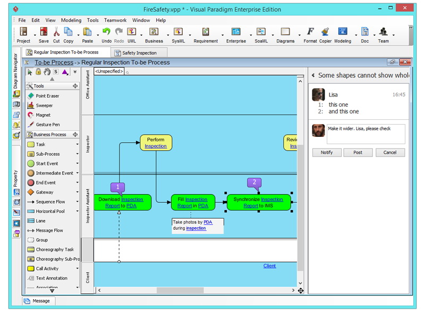The width and height of the screenshot is (425, 313).
Task: Expand the Task shape dropdown arrow
Action: [77, 144]
